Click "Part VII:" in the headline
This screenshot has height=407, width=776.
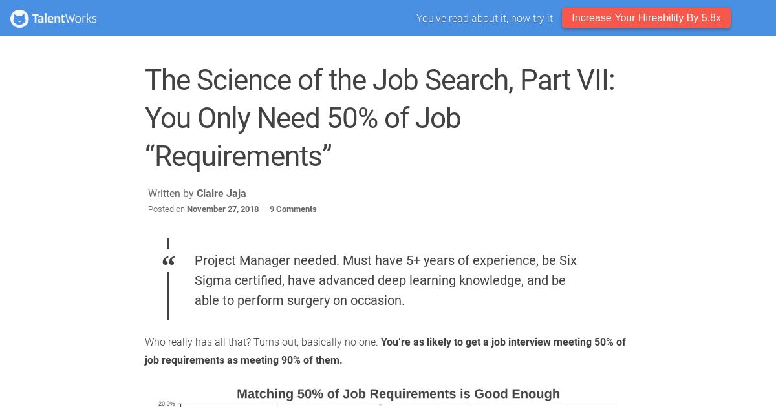coord(568,80)
